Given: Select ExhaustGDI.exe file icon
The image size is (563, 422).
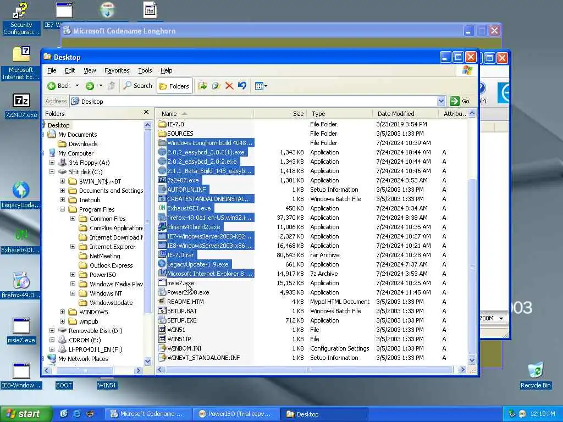Looking at the screenshot, I should (162, 208).
